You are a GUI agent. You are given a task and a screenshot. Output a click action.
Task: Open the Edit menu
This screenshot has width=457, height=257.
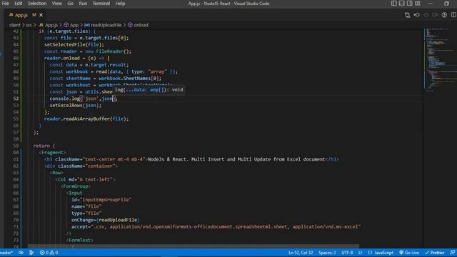coord(18,4)
